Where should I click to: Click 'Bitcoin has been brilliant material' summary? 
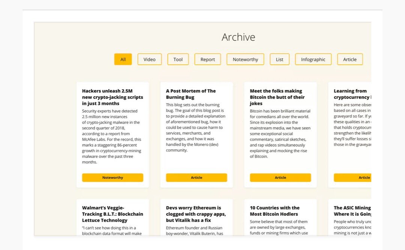tap(280, 134)
